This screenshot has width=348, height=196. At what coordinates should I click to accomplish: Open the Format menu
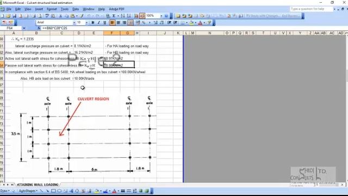tap(52, 9)
